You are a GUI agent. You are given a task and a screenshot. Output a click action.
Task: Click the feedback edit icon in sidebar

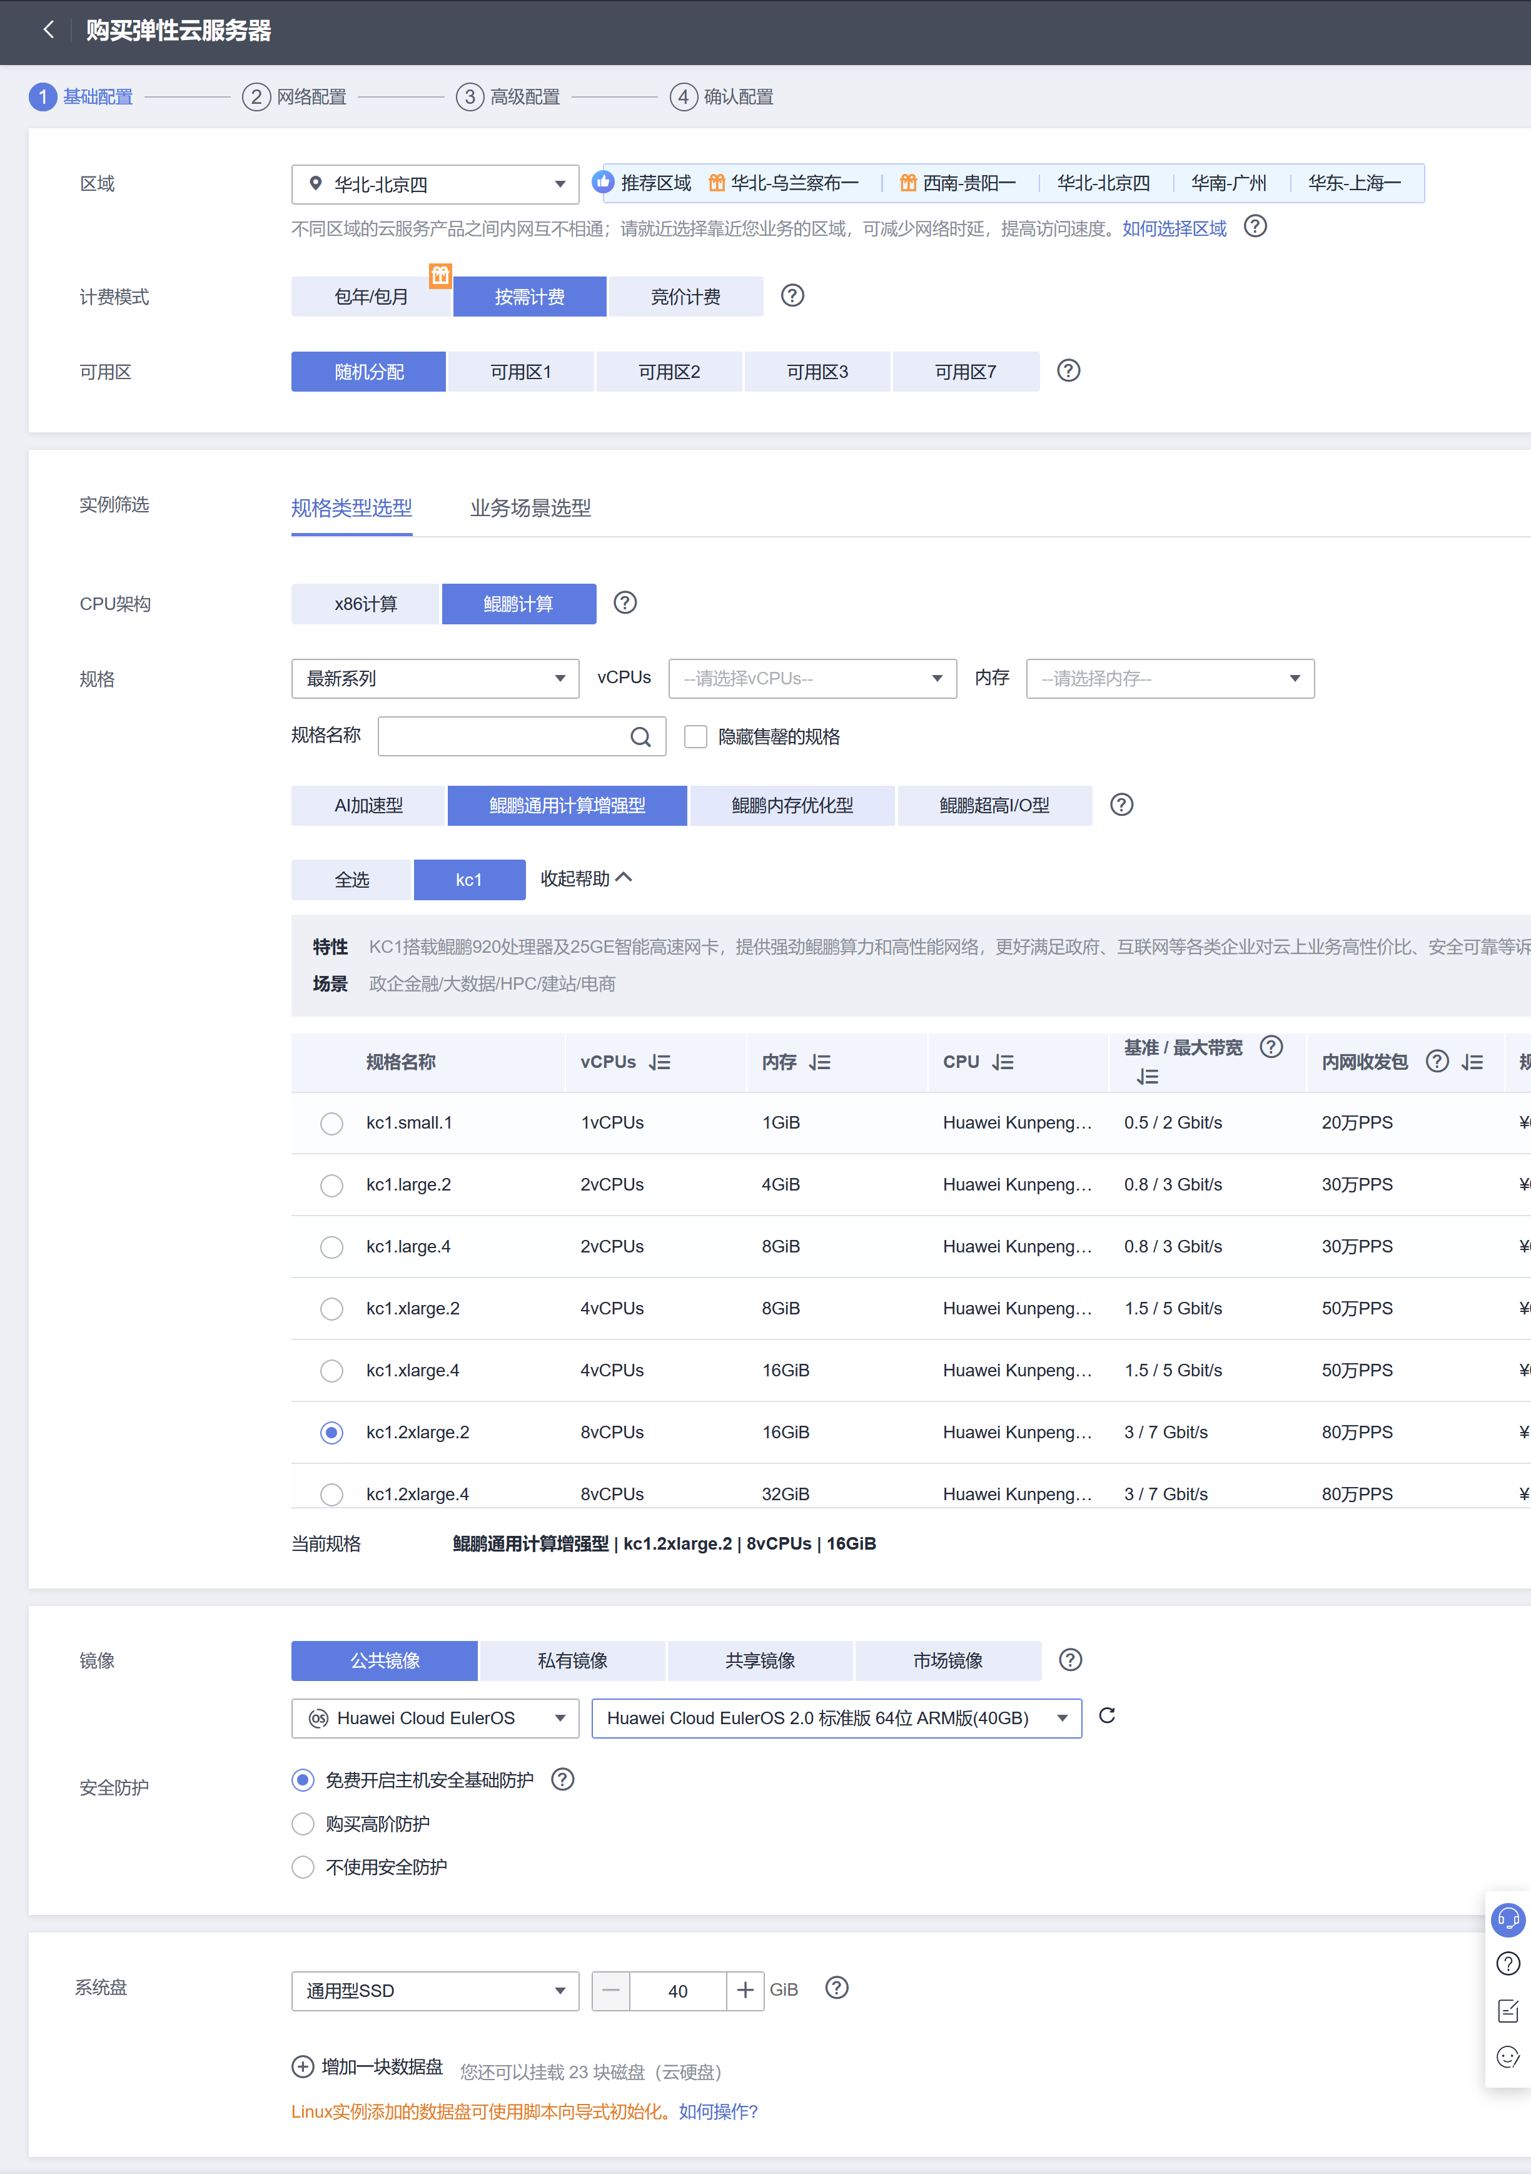(1507, 2011)
